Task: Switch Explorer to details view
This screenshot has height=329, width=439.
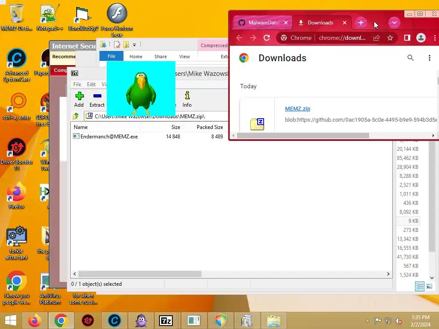Action: [x=419, y=286]
